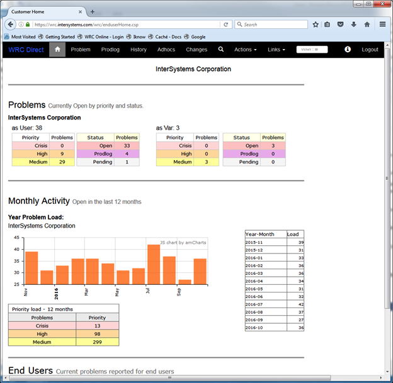Click the 2015-11 row in load table
This screenshot has width=393, height=383.
click(x=275, y=242)
